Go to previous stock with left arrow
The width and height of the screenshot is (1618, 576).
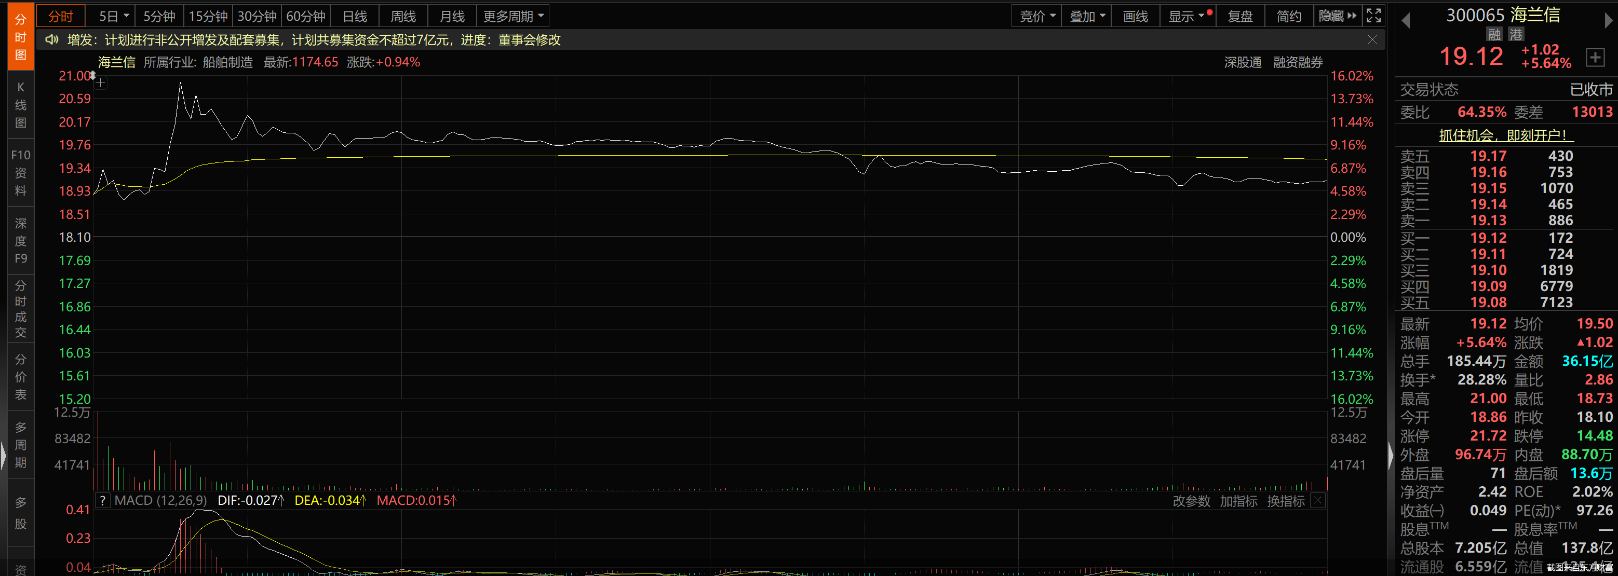click(x=1406, y=20)
